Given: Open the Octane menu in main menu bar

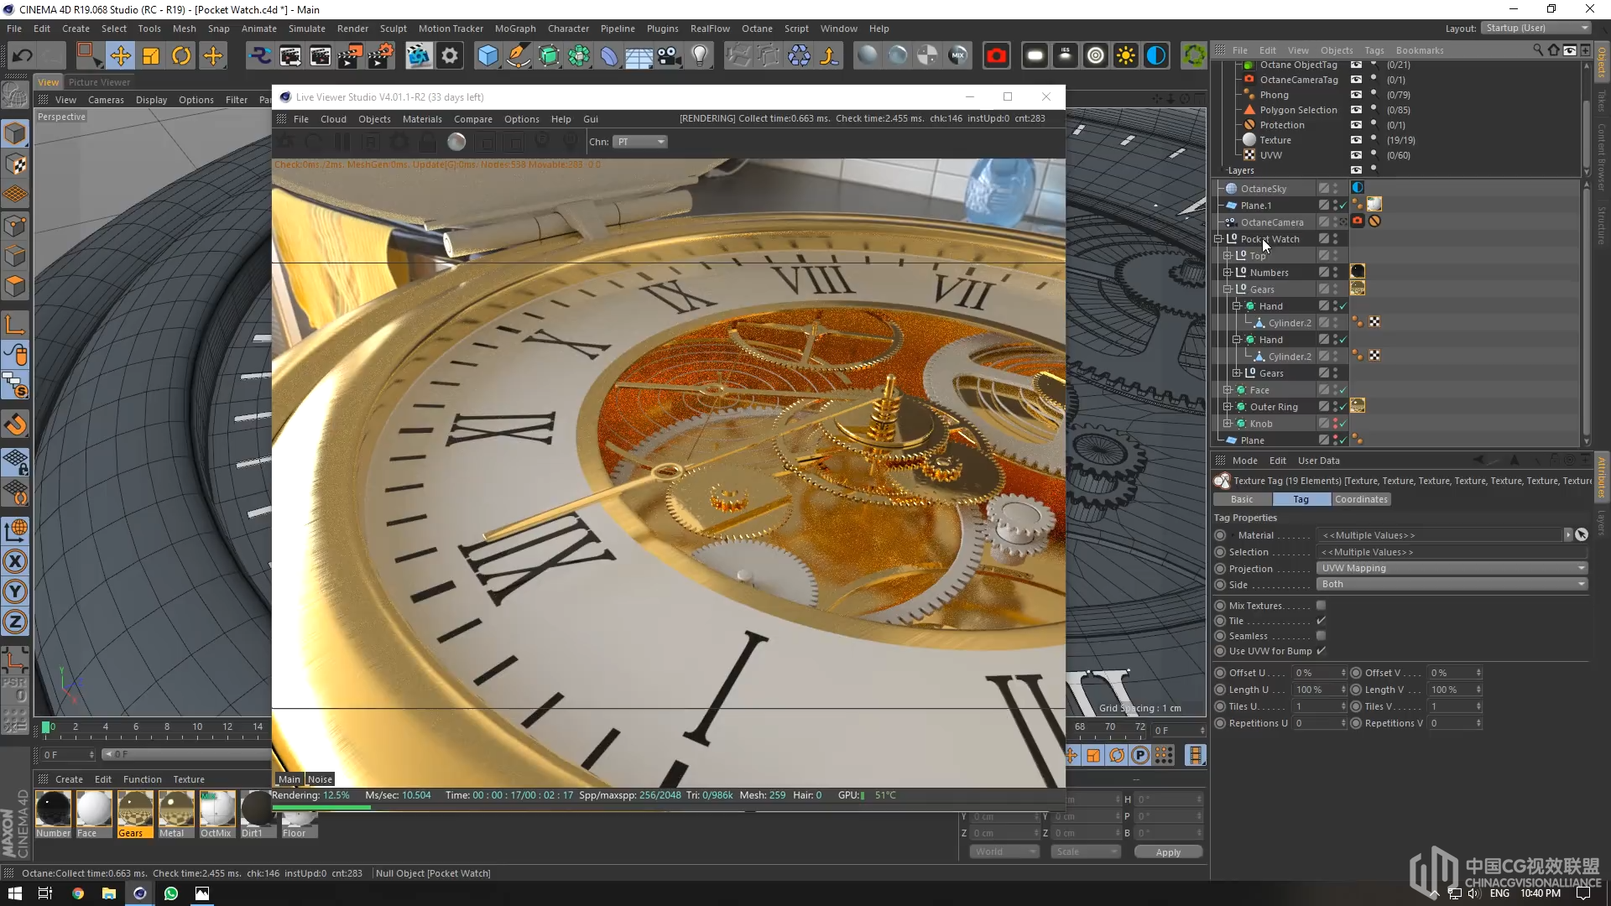Looking at the screenshot, I should coord(757,29).
